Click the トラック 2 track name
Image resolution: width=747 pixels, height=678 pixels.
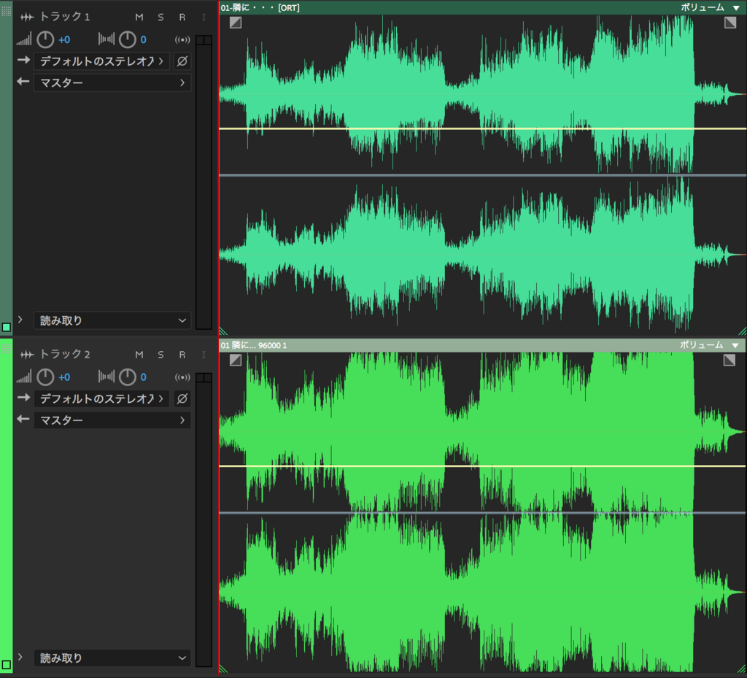64,354
